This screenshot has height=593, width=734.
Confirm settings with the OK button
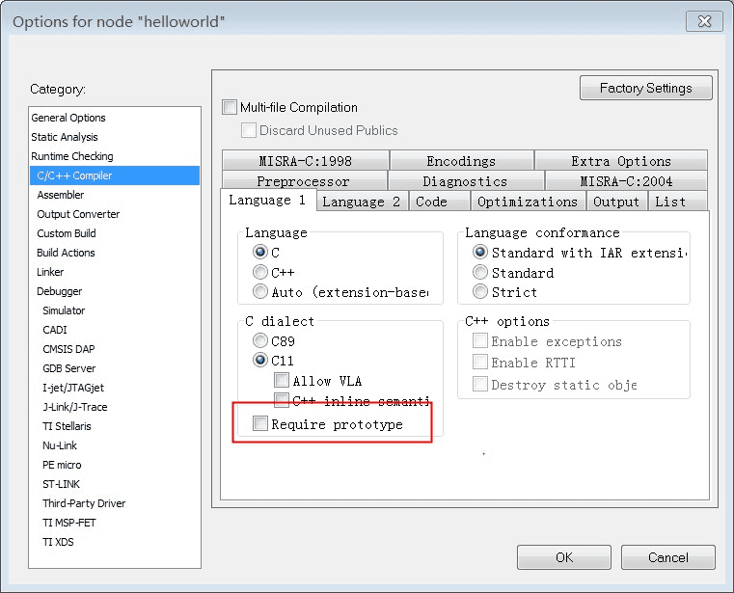coord(564,557)
